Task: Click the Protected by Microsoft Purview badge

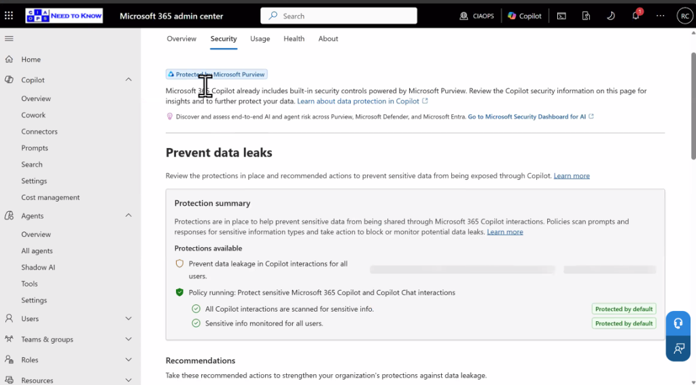Action: [216, 74]
